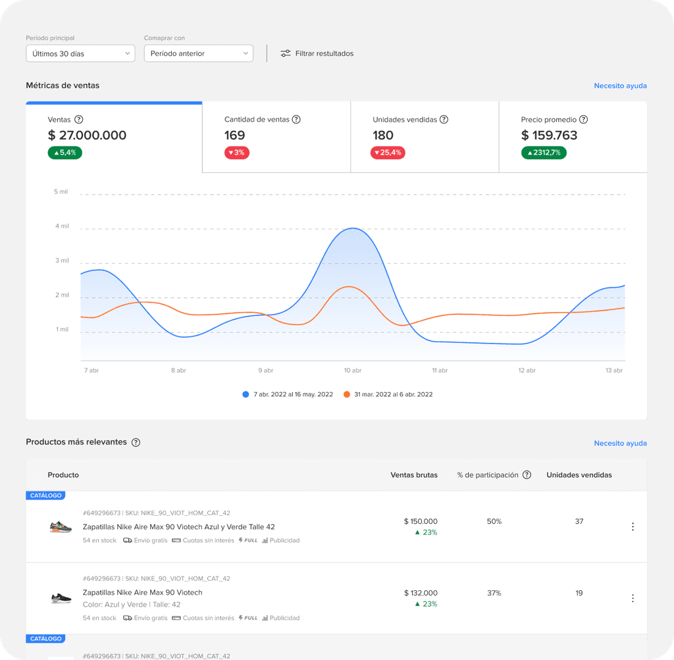Click the Unidades vendidas table column header

[x=579, y=475]
